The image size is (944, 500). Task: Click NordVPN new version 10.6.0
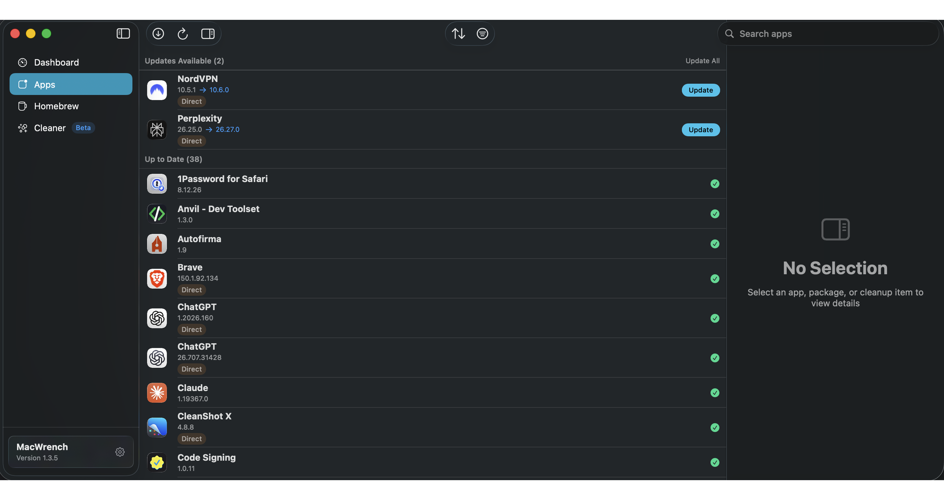click(x=219, y=90)
